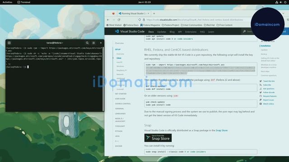This screenshot has width=289, height=162.
Task: Click the search icon in the terminal header
Action: point(87,43)
